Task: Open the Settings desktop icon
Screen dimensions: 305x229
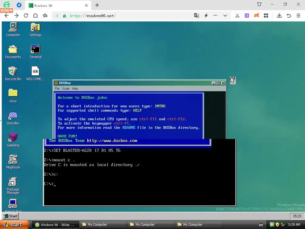Action: pos(35,30)
